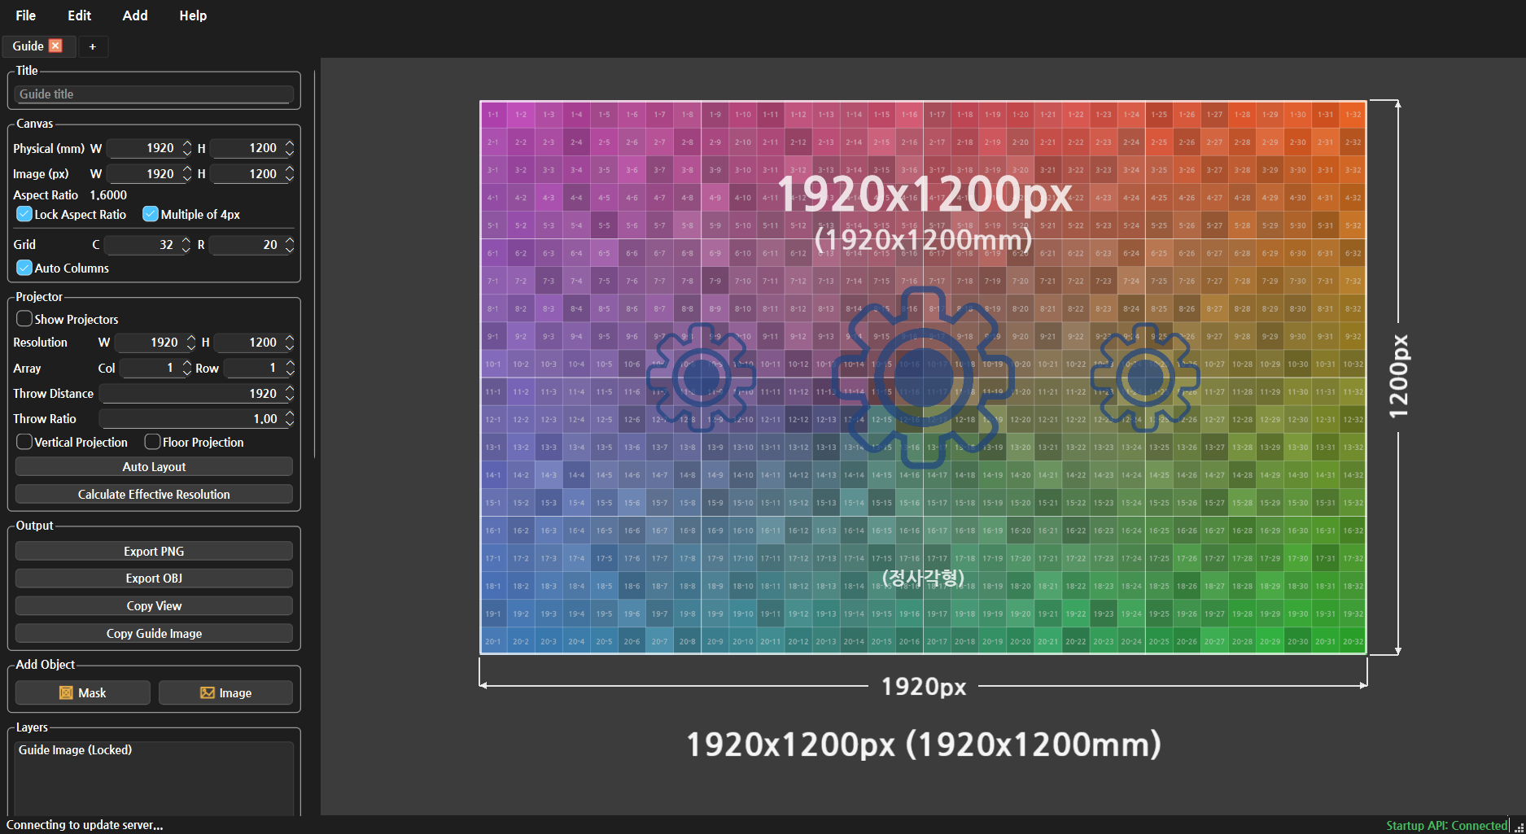Open the Help menu
This screenshot has width=1526, height=834.
tap(193, 15)
